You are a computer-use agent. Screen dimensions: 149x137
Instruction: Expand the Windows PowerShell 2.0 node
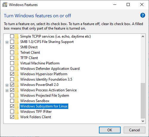tap(7, 85)
